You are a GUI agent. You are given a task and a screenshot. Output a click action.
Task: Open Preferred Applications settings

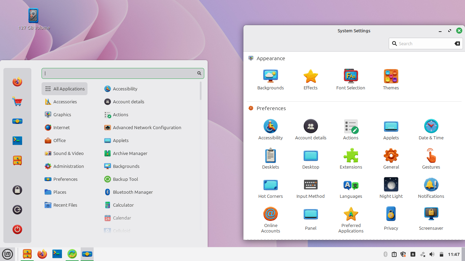click(x=351, y=220)
